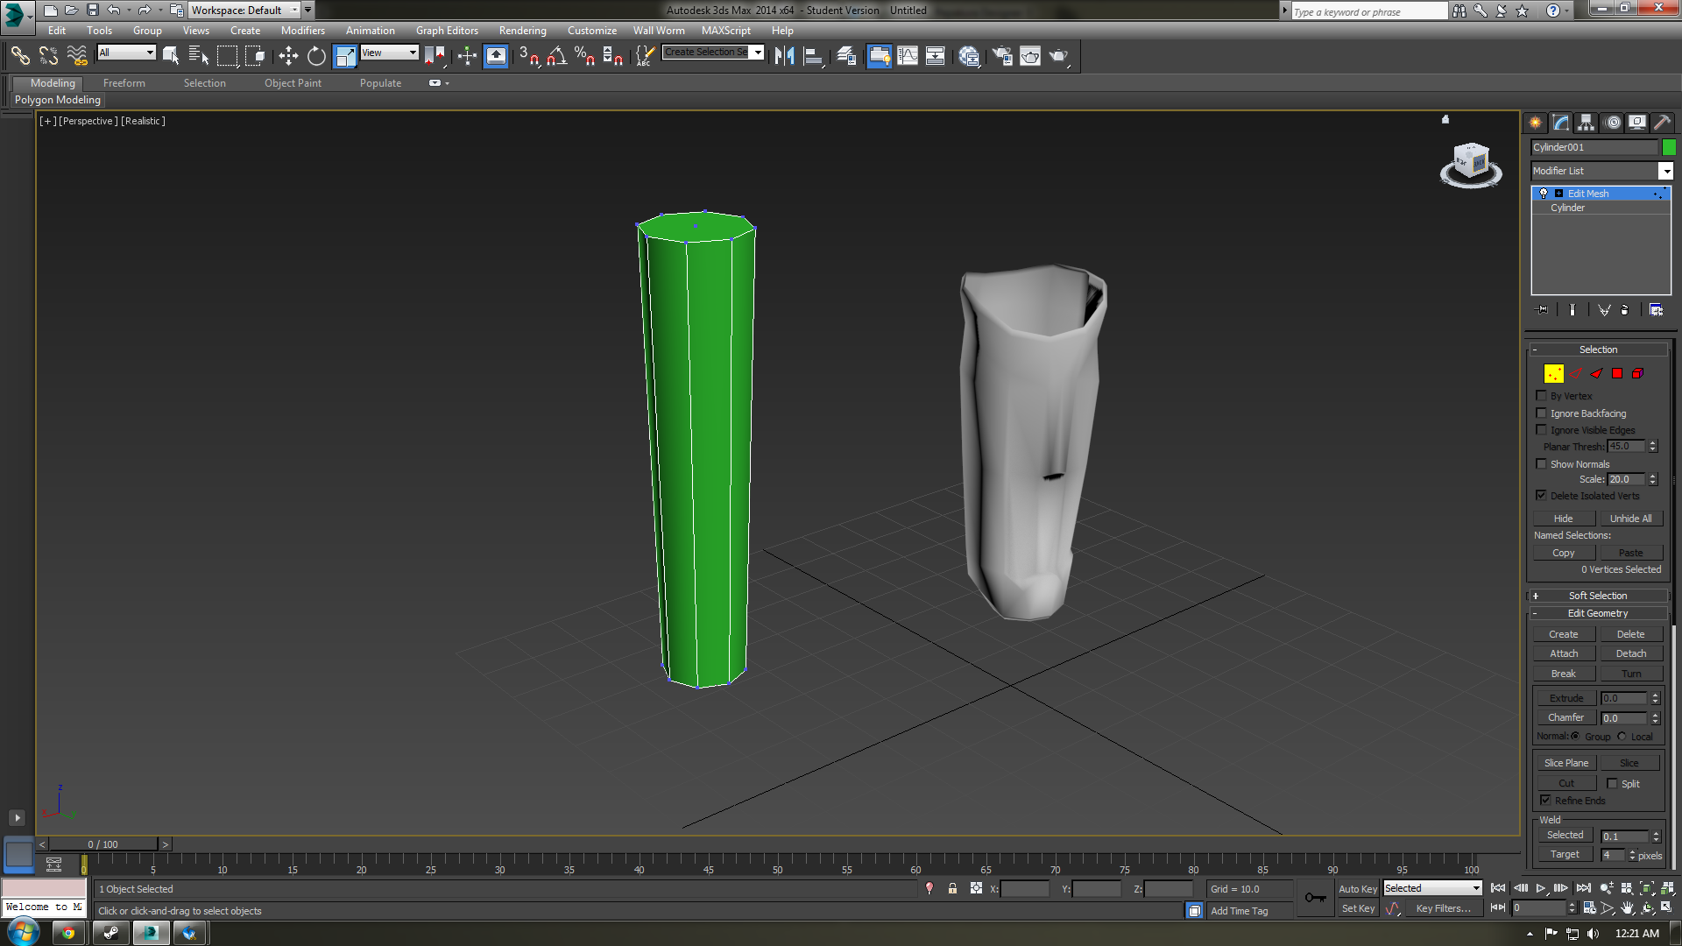Switch to Freeform ribbon tab
Image resolution: width=1682 pixels, height=946 pixels.
click(x=124, y=83)
